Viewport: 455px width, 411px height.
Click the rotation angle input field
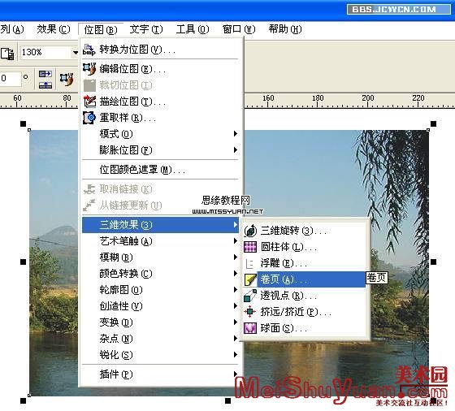pos(11,78)
